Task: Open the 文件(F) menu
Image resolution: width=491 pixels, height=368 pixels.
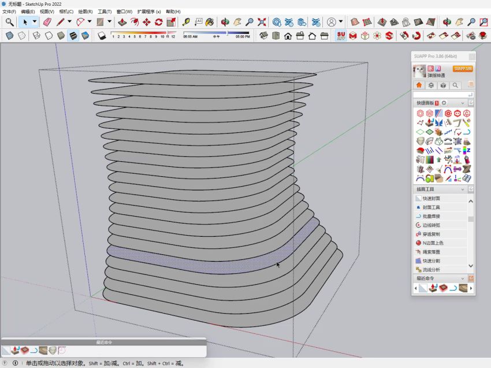Action: (x=9, y=12)
